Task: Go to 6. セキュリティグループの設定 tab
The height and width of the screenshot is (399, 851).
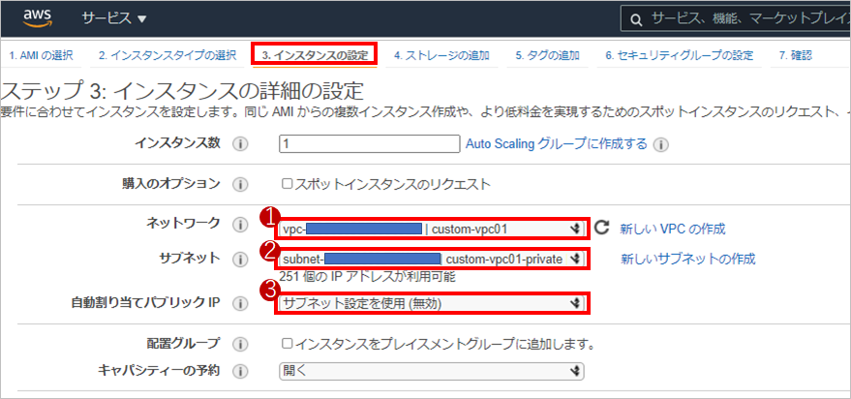Action: [679, 55]
